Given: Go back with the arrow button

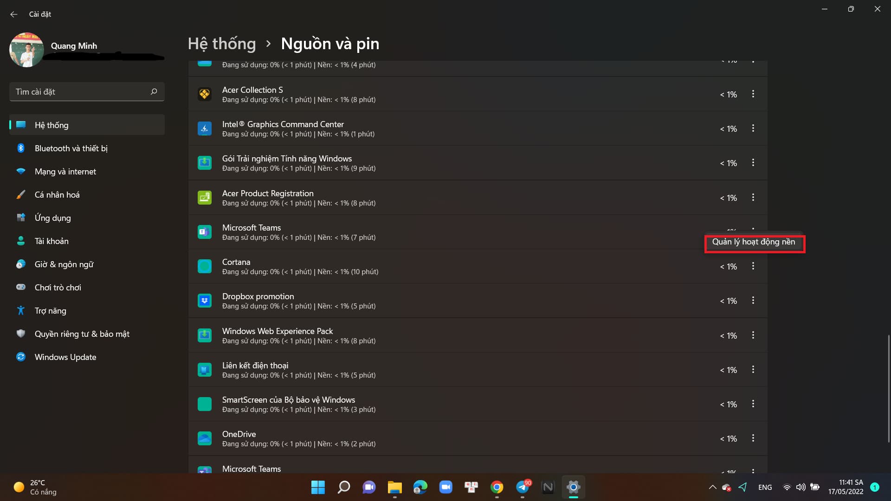Looking at the screenshot, I should (x=14, y=14).
